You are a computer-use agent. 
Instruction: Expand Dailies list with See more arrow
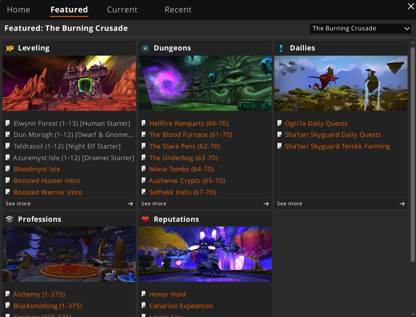402,204
